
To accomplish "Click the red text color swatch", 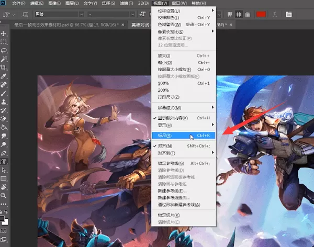I will (x=261, y=14).
